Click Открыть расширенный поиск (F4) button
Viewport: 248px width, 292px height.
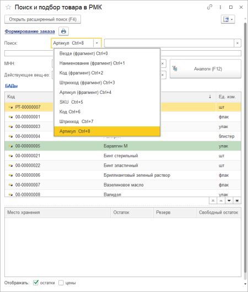point(42,19)
